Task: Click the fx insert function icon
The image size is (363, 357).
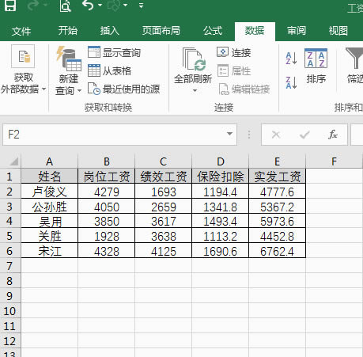Action: pyautogui.click(x=333, y=135)
